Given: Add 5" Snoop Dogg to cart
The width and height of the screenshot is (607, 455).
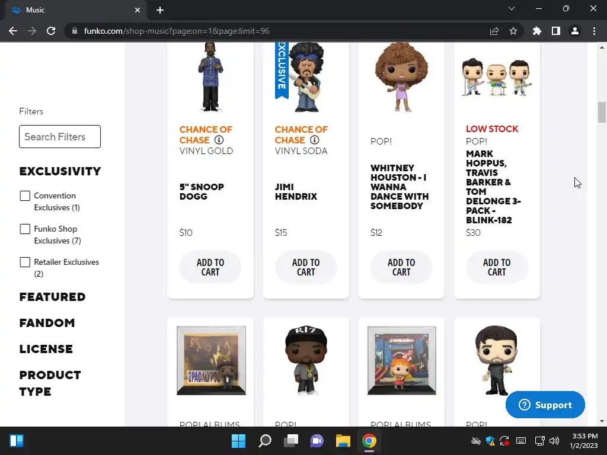Looking at the screenshot, I should [210, 267].
